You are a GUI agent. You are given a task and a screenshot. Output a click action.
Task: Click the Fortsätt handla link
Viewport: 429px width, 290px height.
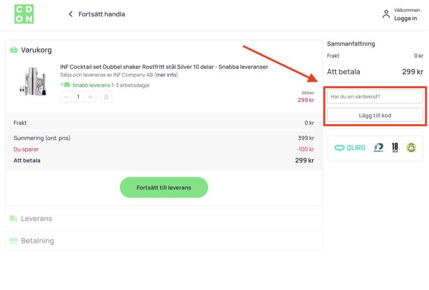(x=102, y=14)
